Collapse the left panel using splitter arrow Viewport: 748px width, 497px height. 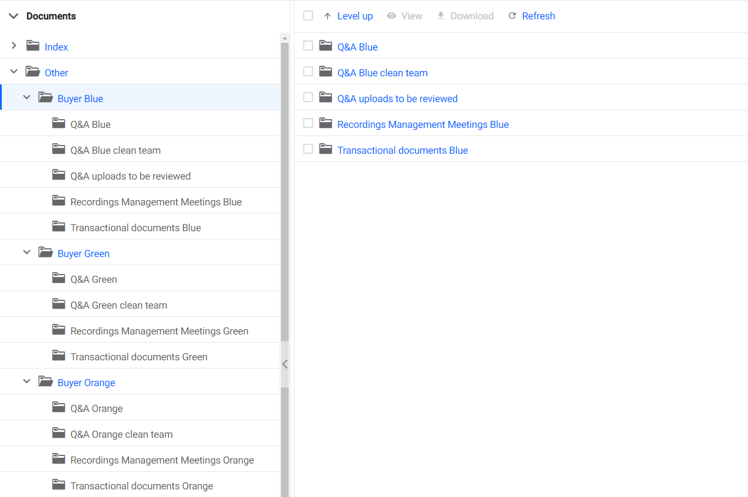[285, 364]
